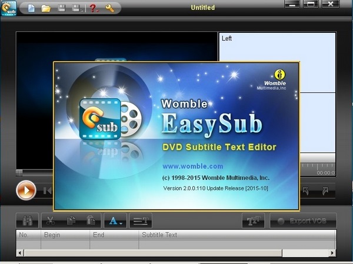Maximize the EasySub window
Viewport: 353px width, 264px height.
point(311,4)
